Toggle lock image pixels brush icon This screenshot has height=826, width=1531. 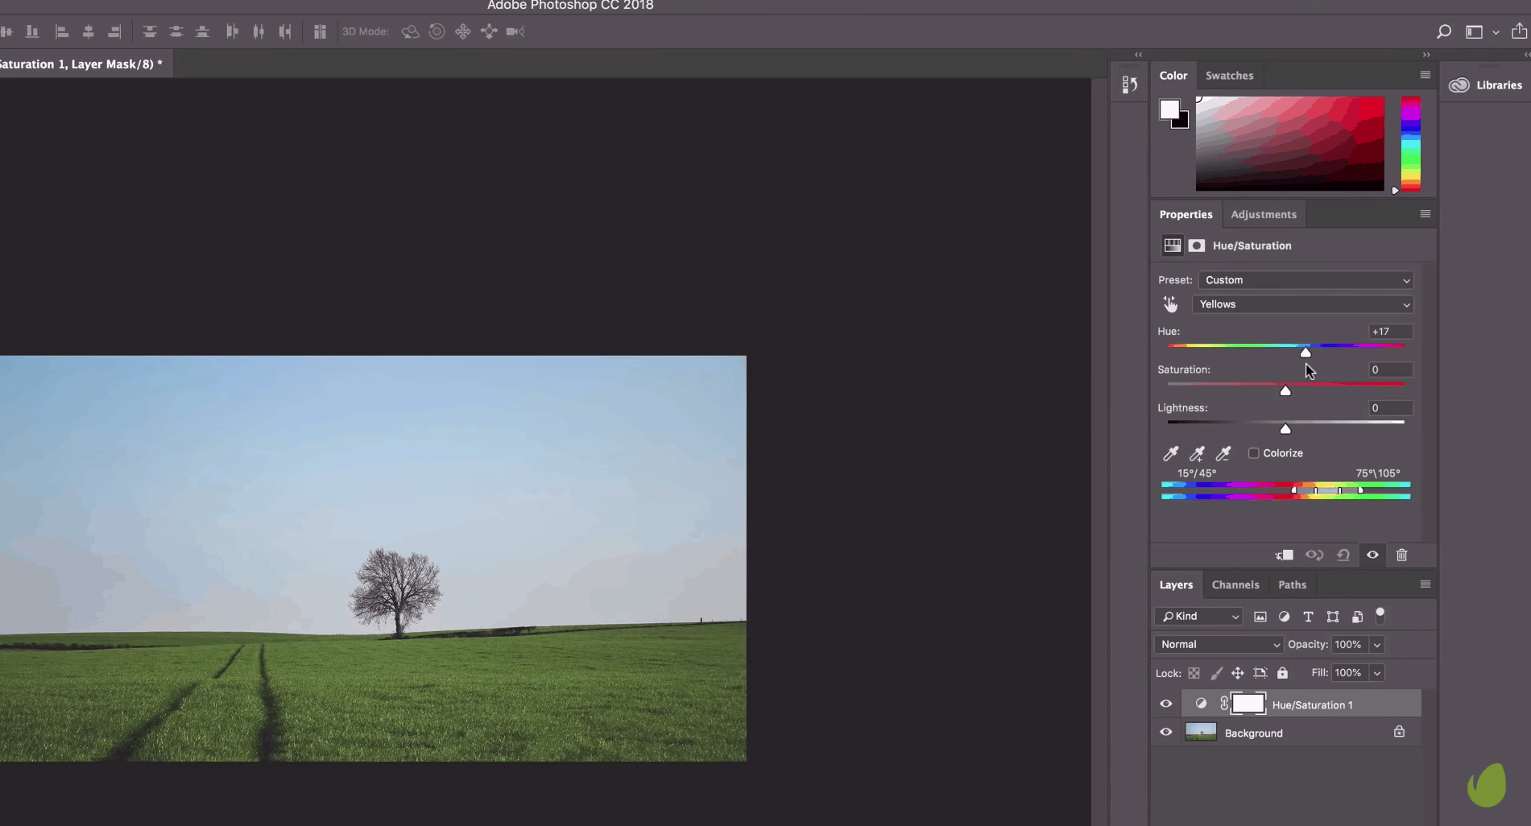(x=1216, y=673)
